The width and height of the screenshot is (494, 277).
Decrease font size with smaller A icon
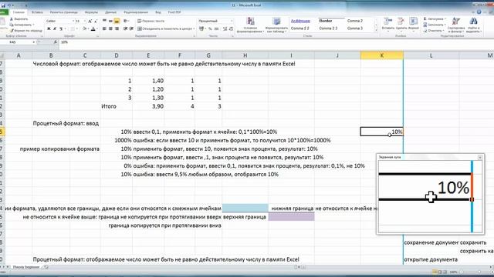pos(96,21)
